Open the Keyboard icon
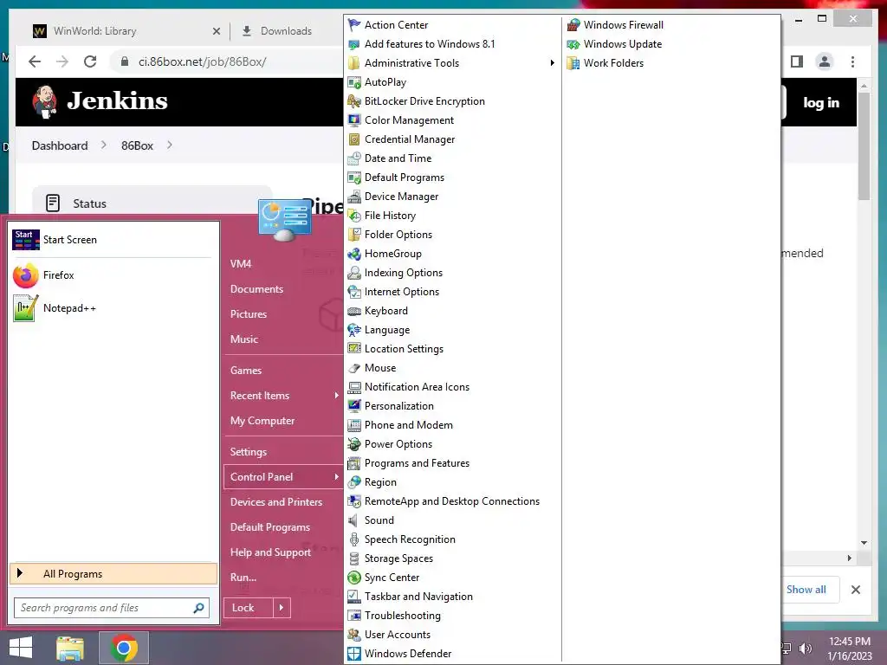 pyautogui.click(x=354, y=311)
